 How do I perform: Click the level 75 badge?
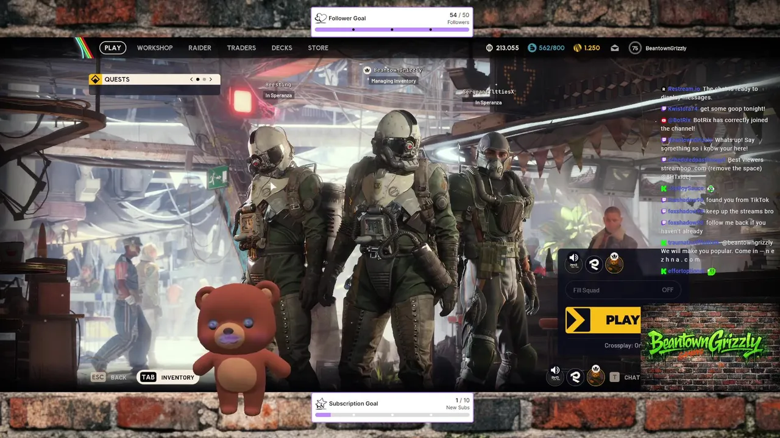coord(635,48)
